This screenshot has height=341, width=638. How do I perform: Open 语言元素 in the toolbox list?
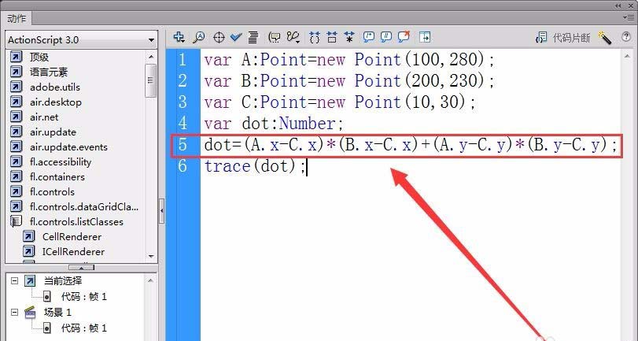click(x=49, y=72)
